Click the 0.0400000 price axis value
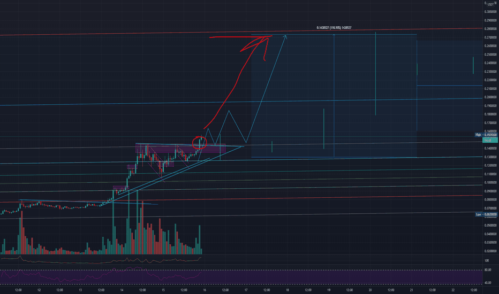This screenshot has height=294, width=499. coord(490,234)
